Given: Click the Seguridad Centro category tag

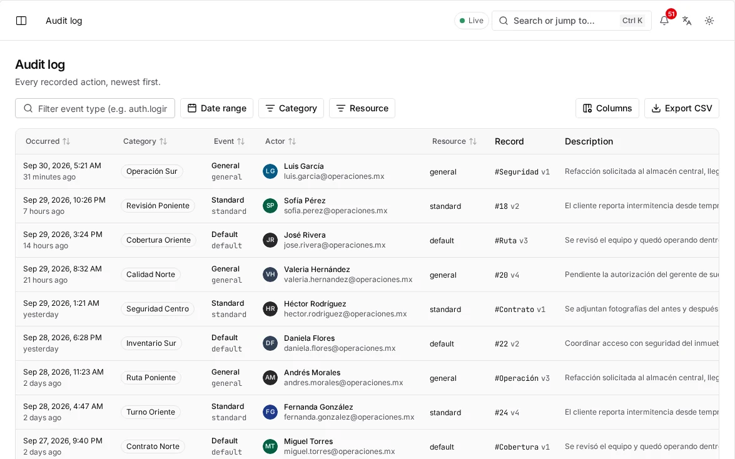Looking at the screenshot, I should [x=158, y=309].
